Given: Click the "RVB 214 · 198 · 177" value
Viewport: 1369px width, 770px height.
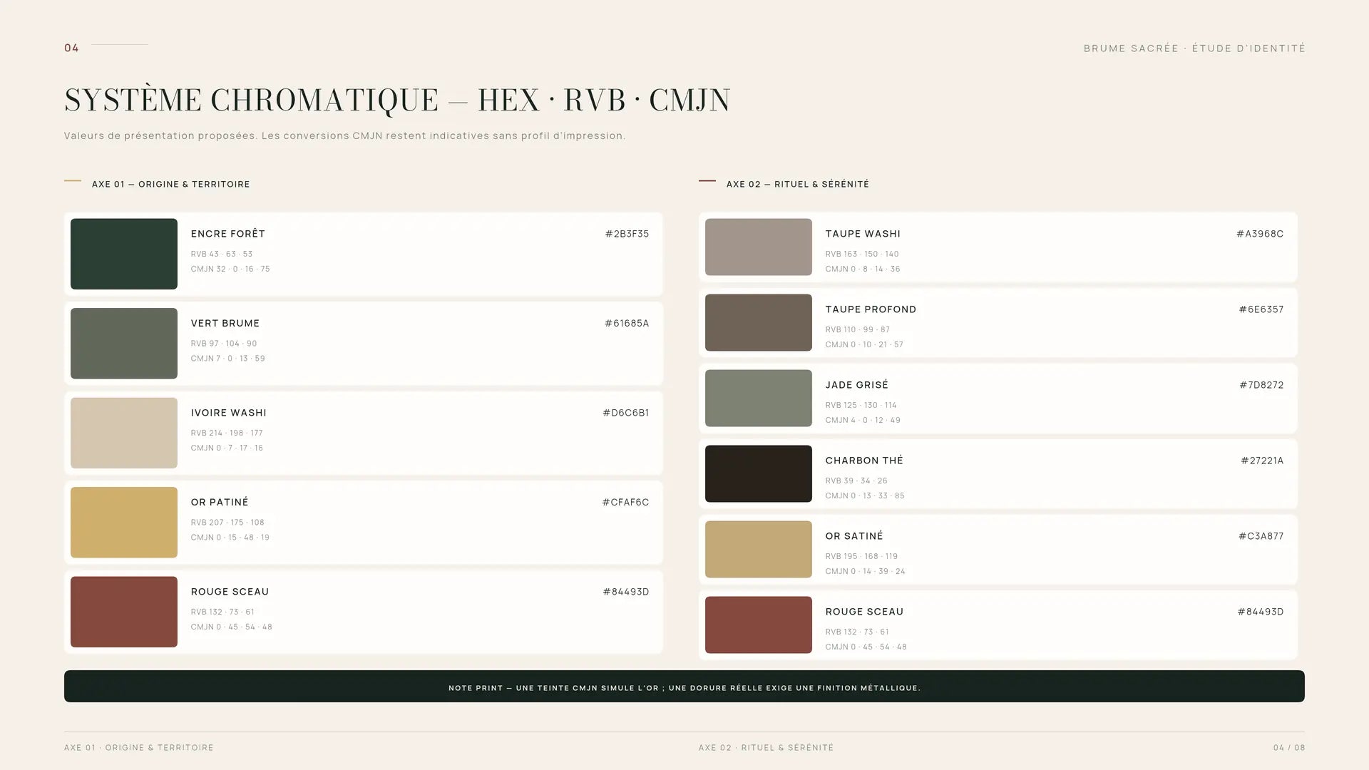Looking at the screenshot, I should click(227, 433).
